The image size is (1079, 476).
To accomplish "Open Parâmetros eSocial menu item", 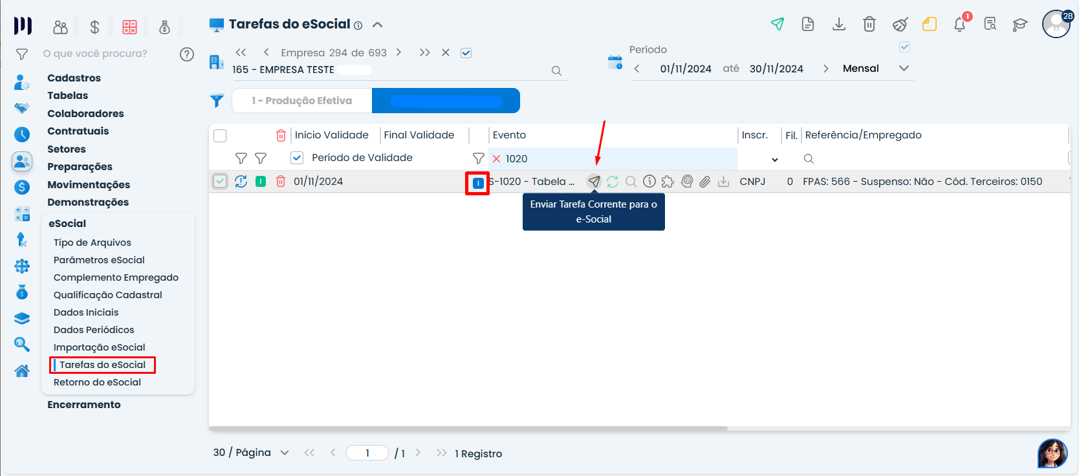I will coord(99,260).
